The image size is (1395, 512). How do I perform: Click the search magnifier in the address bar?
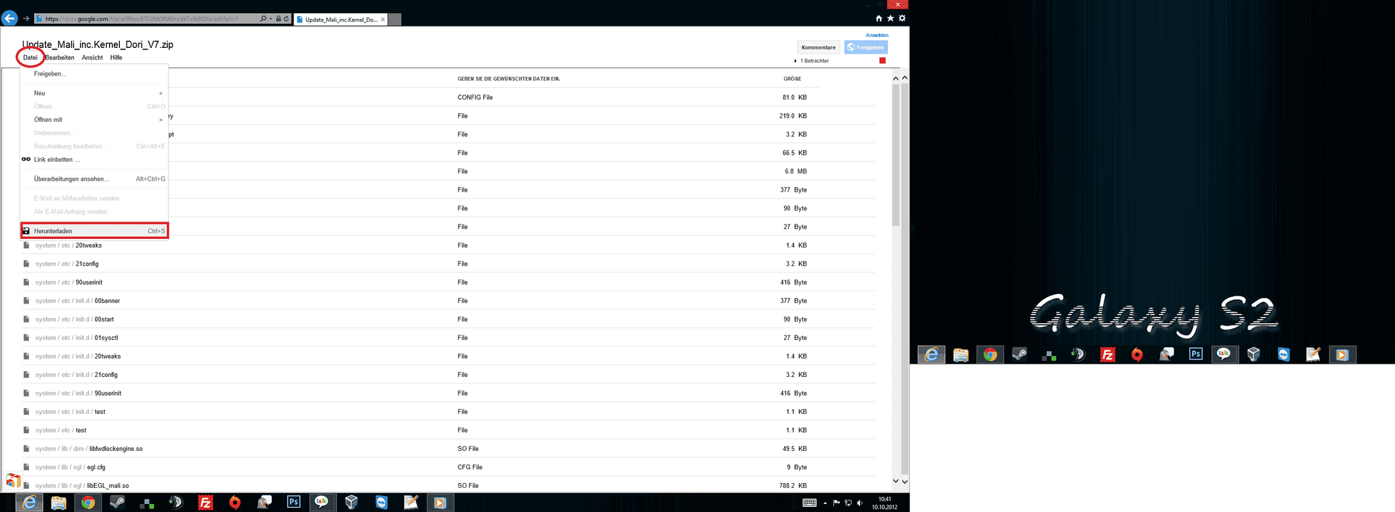pos(263,19)
